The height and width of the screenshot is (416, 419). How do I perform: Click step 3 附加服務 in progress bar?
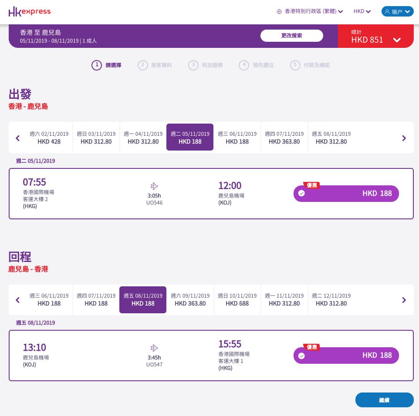pyautogui.click(x=206, y=65)
